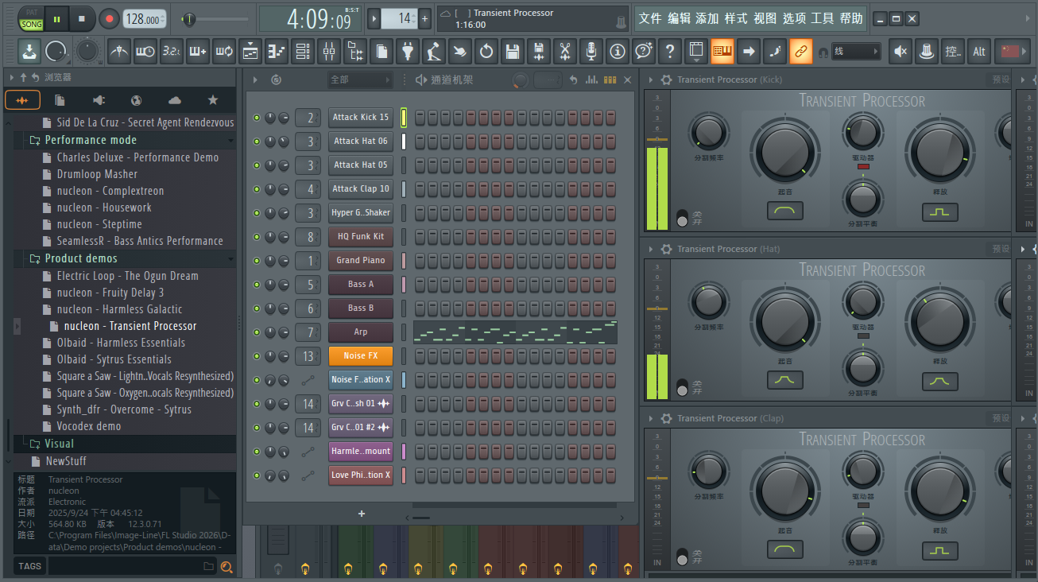
Task: Mute the Grand Piano channel LED
Action: (x=257, y=261)
